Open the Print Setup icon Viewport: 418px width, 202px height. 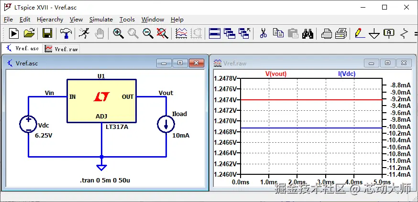(341, 33)
